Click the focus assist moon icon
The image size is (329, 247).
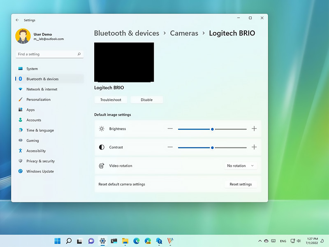pyautogui.click(x=322, y=241)
